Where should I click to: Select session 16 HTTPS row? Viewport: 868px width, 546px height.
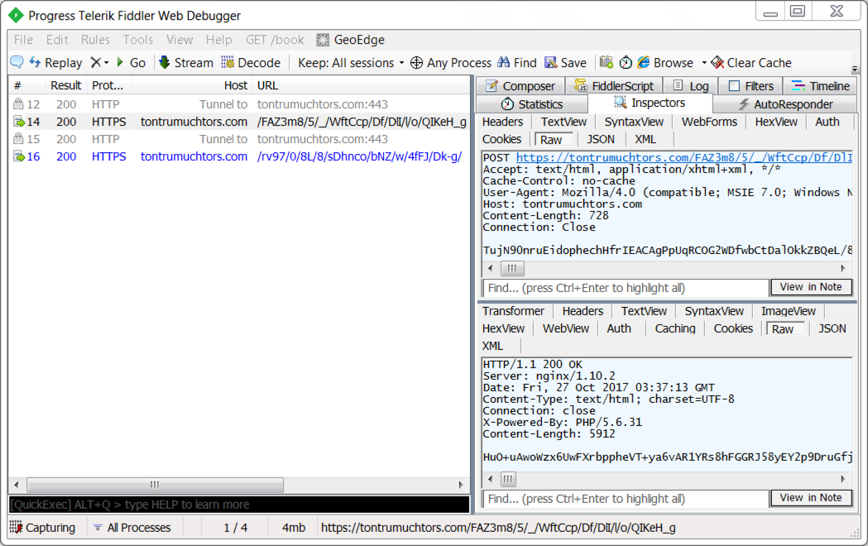click(x=239, y=156)
